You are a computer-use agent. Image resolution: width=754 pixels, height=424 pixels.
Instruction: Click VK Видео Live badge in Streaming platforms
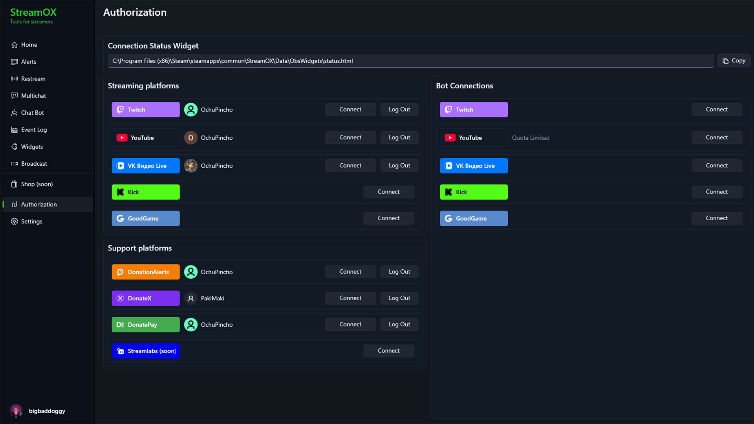pos(146,166)
